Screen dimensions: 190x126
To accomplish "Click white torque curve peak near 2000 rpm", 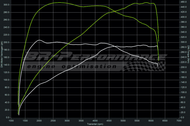I will [x=39, y=40].
